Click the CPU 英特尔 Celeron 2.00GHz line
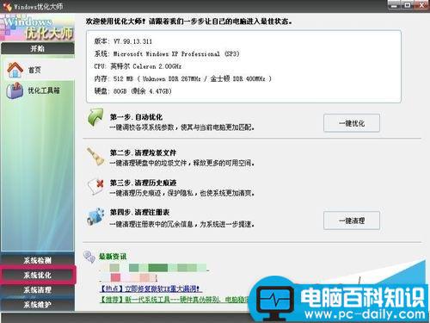430x323 pixels. 138,66
